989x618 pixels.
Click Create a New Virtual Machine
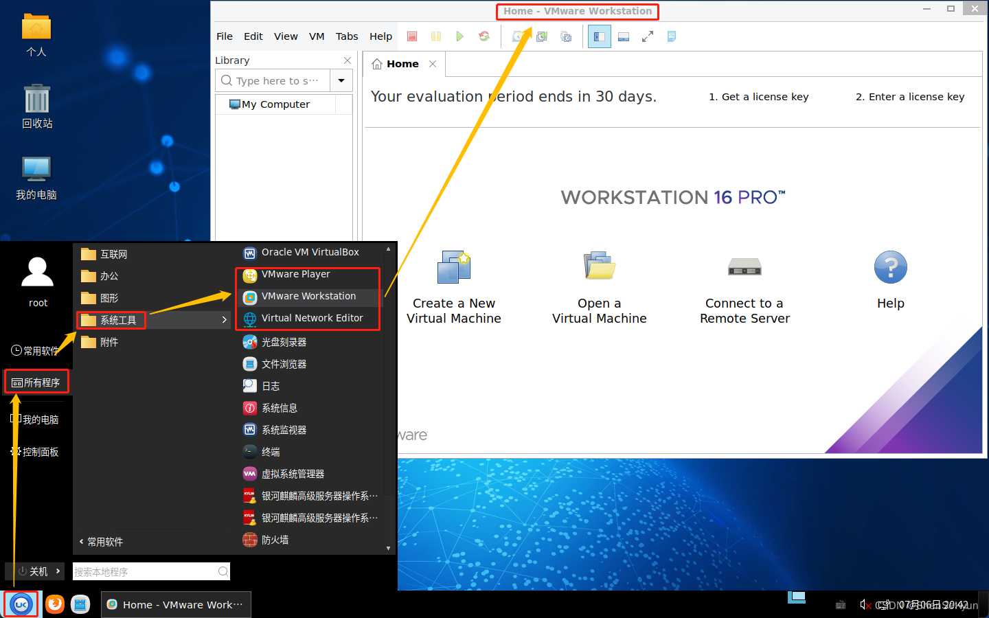point(454,287)
